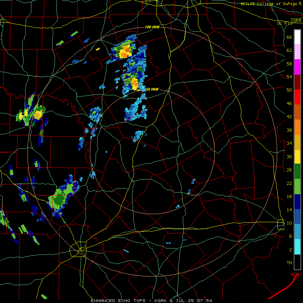Click the 50 NMI range ring label

pyautogui.click(x=152, y=89)
